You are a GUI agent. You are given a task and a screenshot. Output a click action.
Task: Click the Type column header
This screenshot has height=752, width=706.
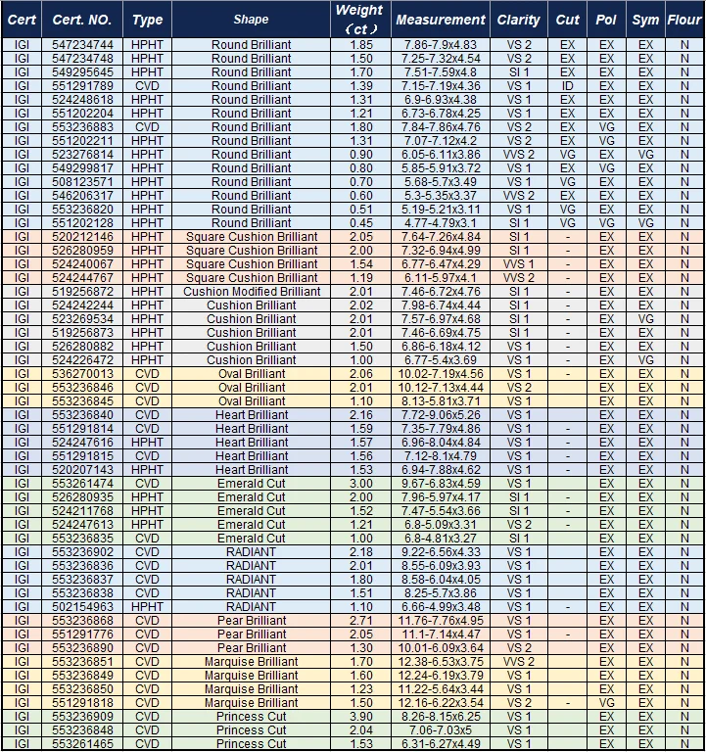147,20
